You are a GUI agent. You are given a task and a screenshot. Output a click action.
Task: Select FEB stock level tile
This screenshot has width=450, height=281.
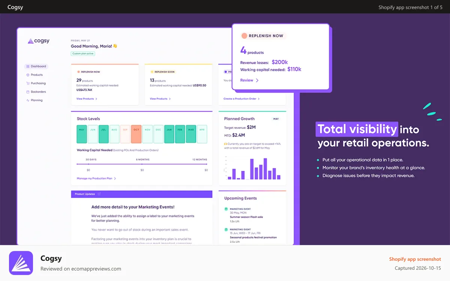click(x=180, y=134)
